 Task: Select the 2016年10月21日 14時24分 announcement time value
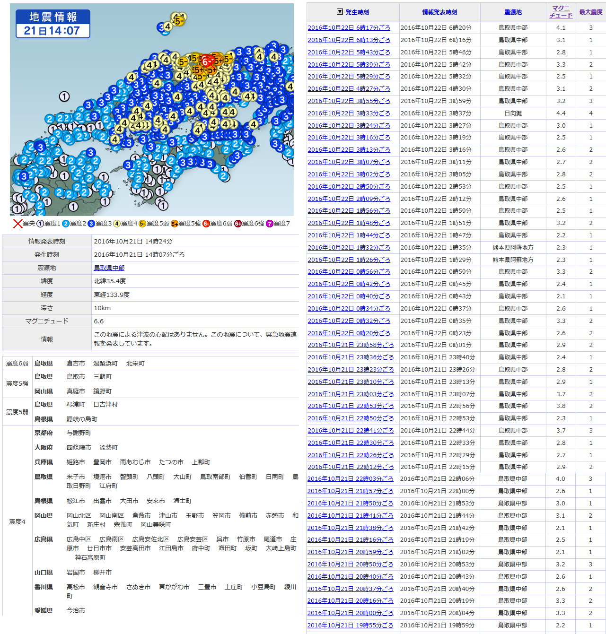pos(133,242)
